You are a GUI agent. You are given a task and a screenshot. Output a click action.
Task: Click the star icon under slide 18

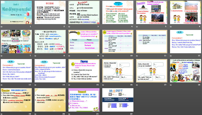[x=171, y=85]
